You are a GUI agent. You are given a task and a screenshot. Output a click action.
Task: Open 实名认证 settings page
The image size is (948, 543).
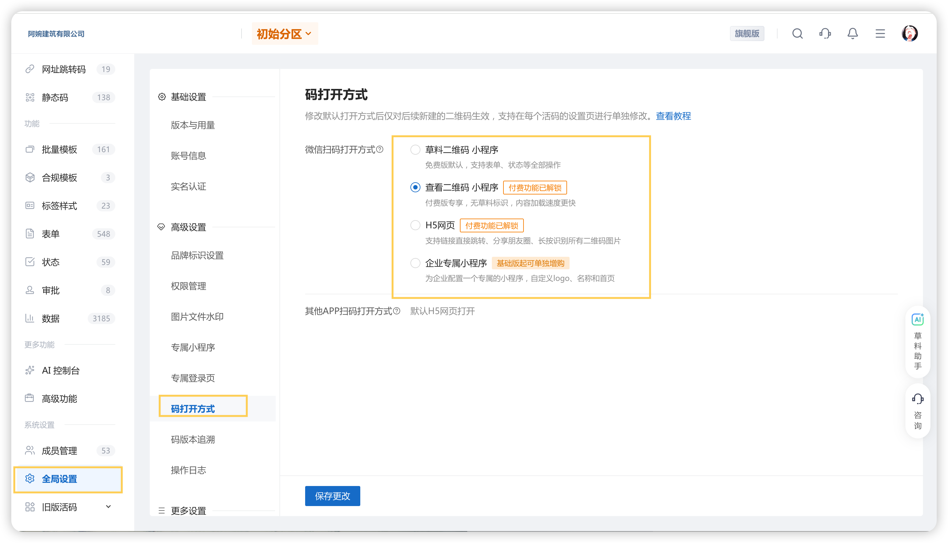(188, 186)
